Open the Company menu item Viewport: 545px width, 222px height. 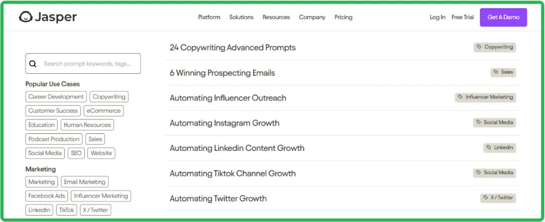click(312, 17)
